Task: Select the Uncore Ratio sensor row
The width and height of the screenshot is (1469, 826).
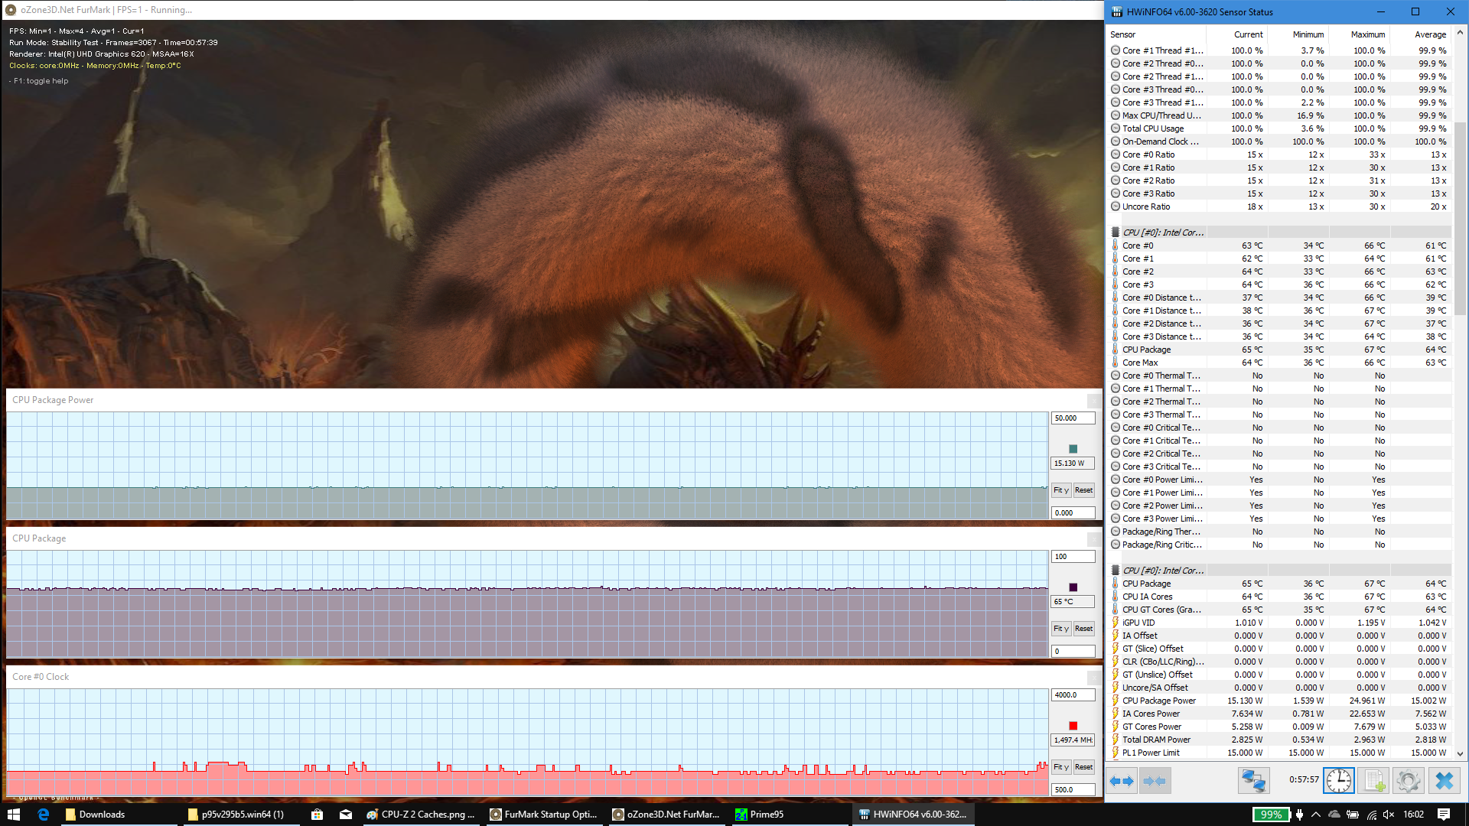Action: click(x=1279, y=206)
